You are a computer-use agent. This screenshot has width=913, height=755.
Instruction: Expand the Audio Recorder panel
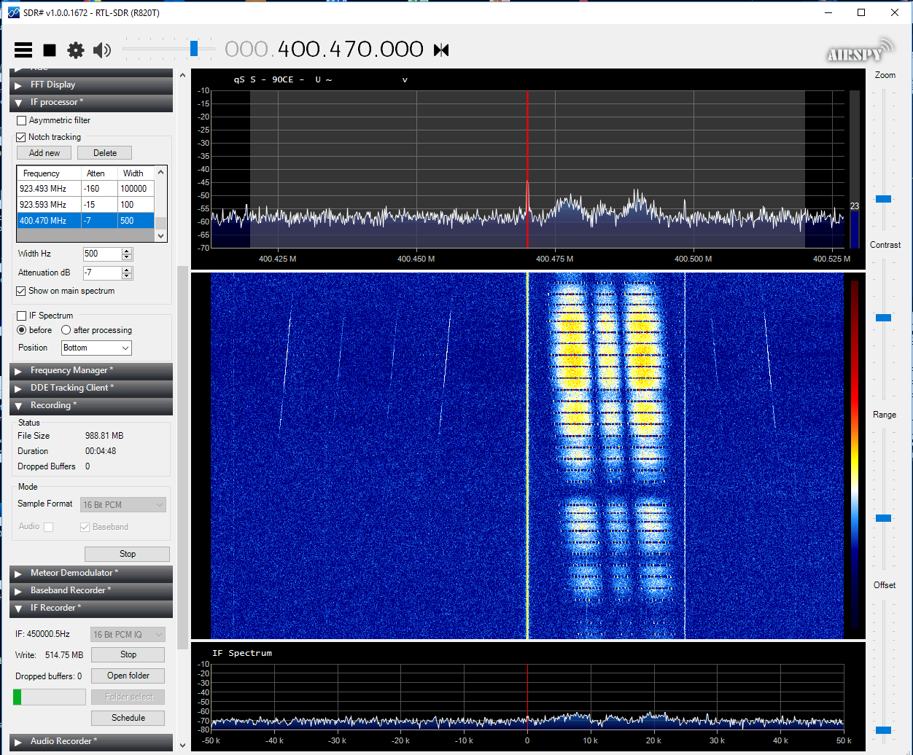(91, 741)
